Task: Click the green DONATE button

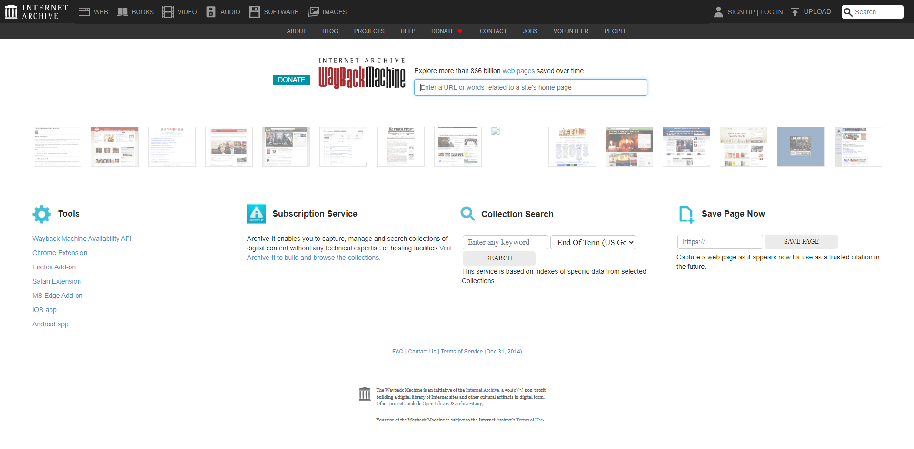Action: pyautogui.click(x=291, y=79)
